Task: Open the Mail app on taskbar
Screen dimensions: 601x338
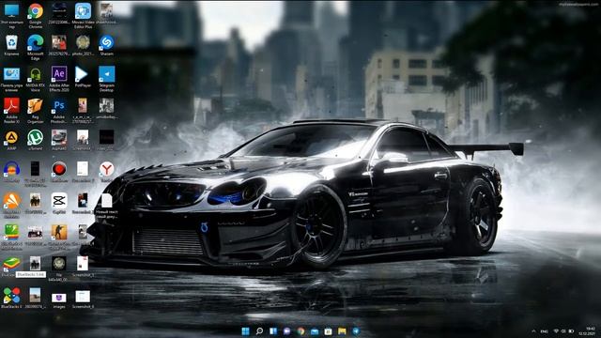Action: (x=315, y=331)
